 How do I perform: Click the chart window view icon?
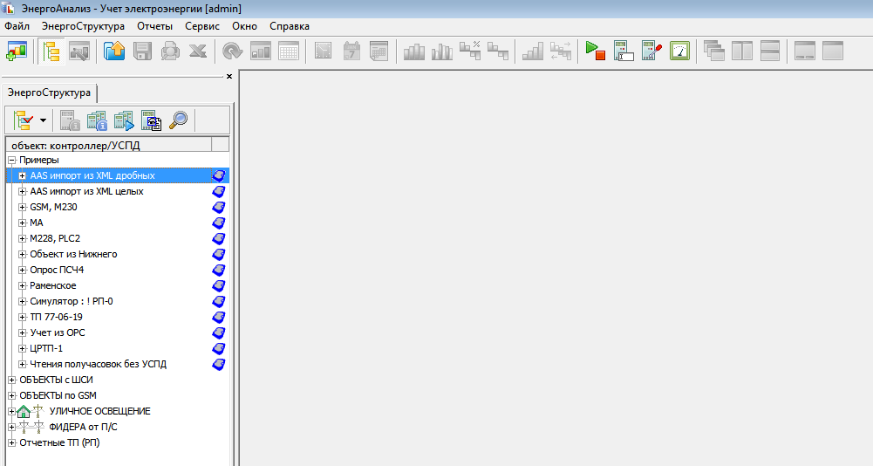261,51
